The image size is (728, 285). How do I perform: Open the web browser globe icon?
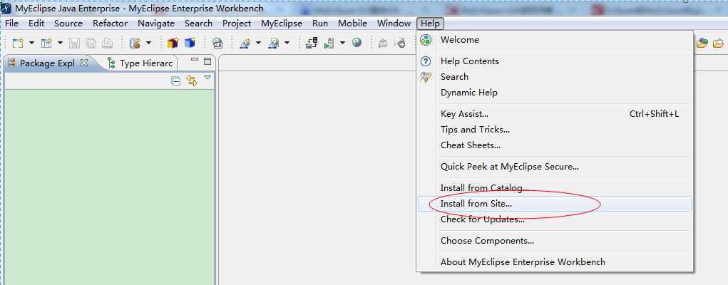click(x=357, y=43)
